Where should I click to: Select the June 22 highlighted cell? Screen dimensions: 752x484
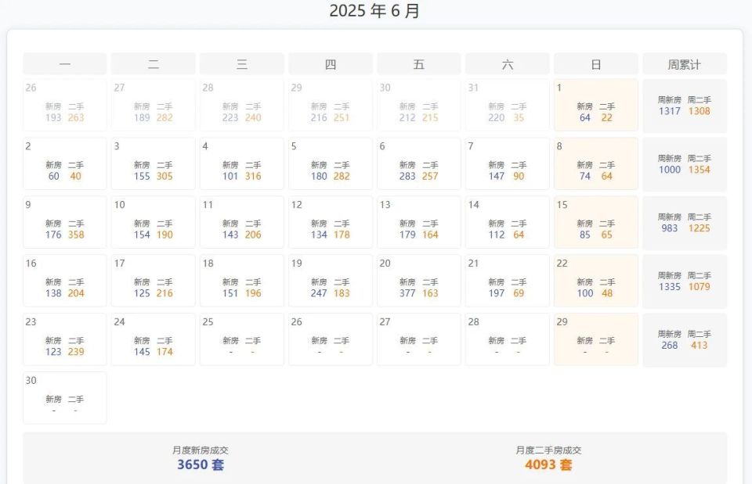coord(595,281)
